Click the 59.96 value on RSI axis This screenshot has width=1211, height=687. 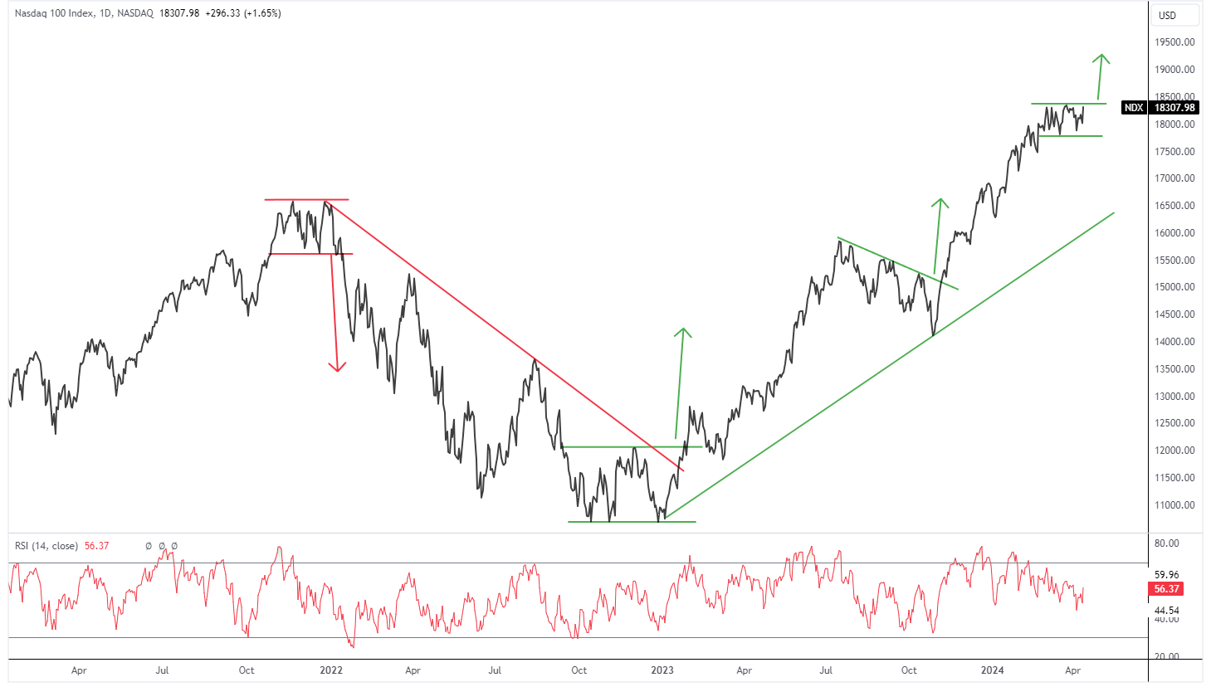point(1166,575)
